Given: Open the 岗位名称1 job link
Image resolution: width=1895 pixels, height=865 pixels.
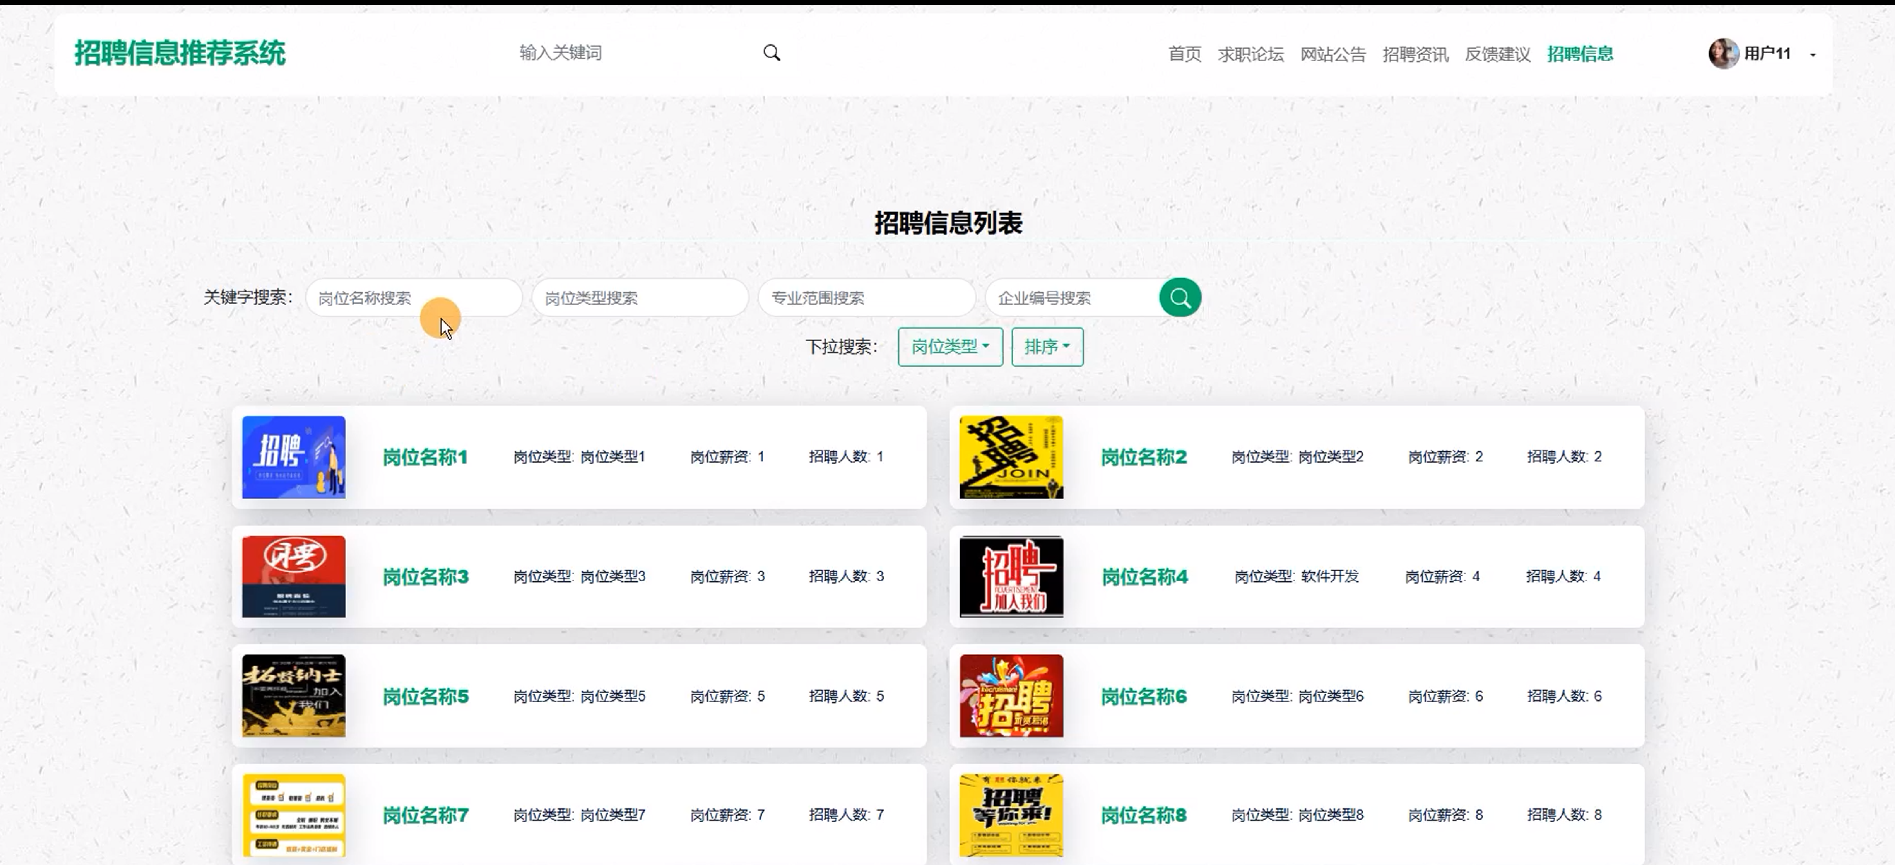Looking at the screenshot, I should coord(424,458).
